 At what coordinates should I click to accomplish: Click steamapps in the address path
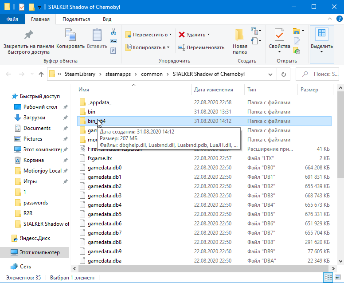118,74
